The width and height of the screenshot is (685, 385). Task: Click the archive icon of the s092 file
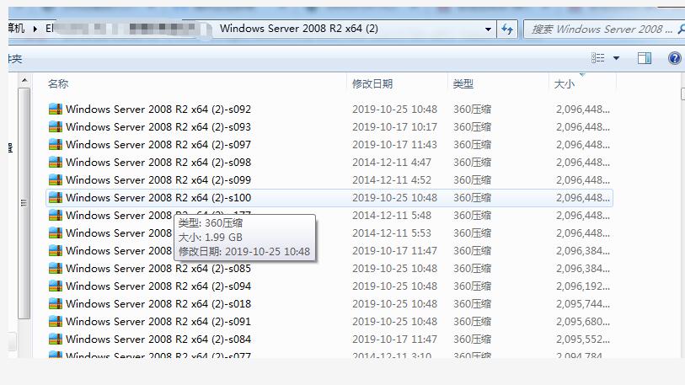pos(56,110)
